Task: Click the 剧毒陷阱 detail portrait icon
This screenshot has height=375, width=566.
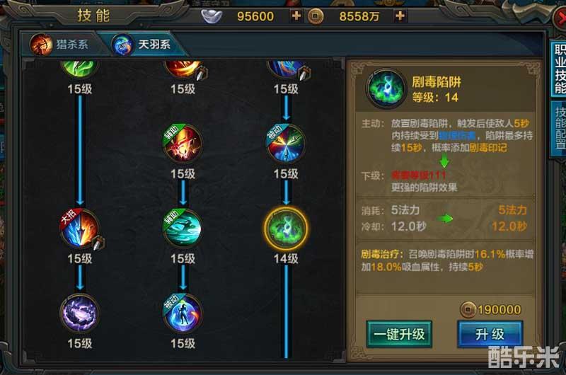Action: coord(385,88)
